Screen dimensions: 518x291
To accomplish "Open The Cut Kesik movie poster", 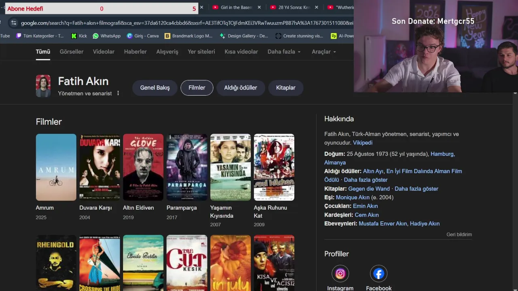I will [187, 263].
